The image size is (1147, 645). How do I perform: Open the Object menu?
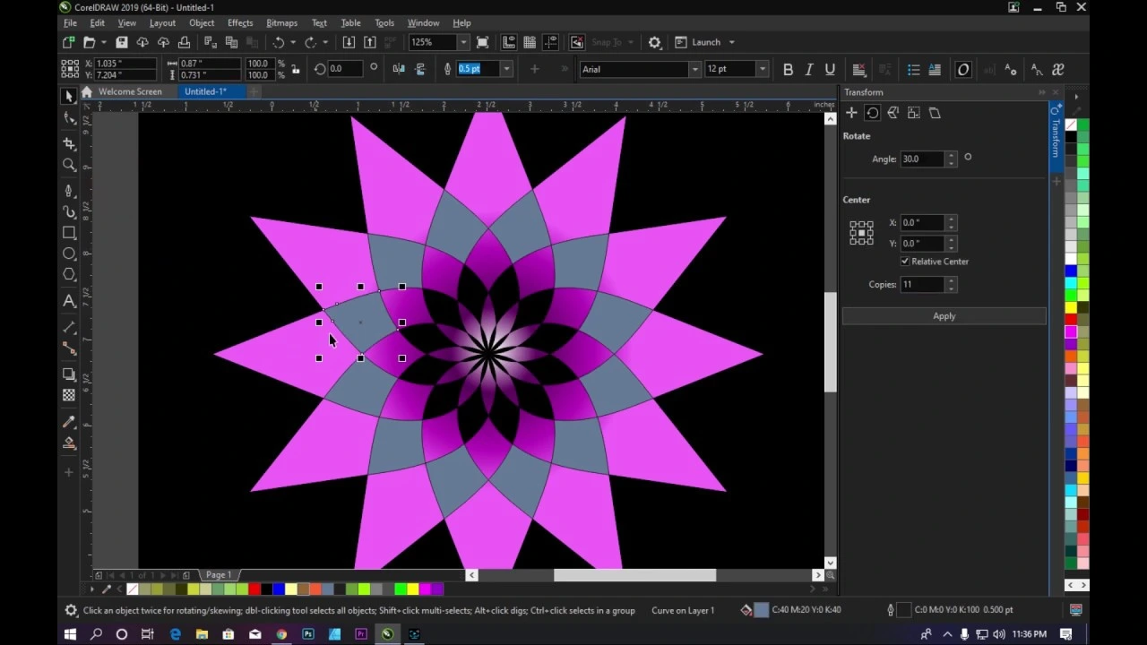pyautogui.click(x=202, y=22)
